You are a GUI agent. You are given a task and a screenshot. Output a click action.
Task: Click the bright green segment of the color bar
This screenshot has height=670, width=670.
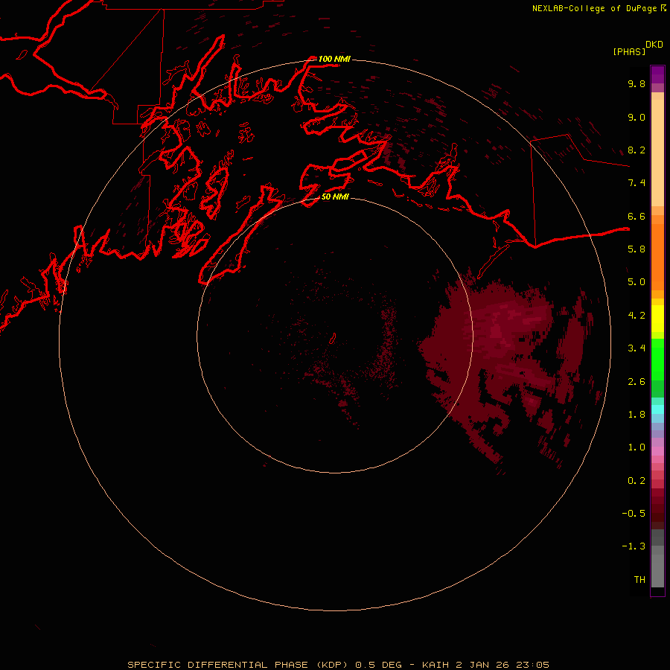click(x=657, y=360)
